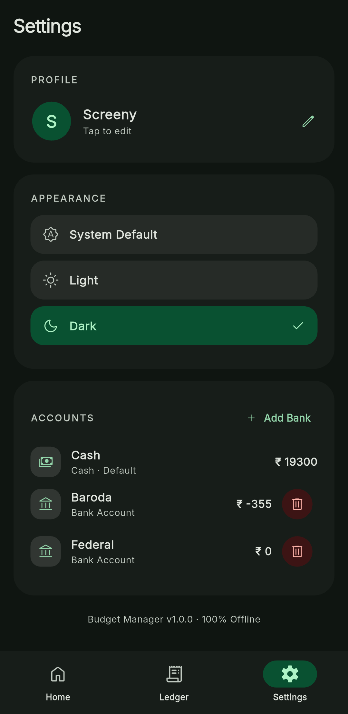The height and width of the screenshot is (714, 348).
Task: Tap the Federal bank building icon
Action: click(x=46, y=551)
